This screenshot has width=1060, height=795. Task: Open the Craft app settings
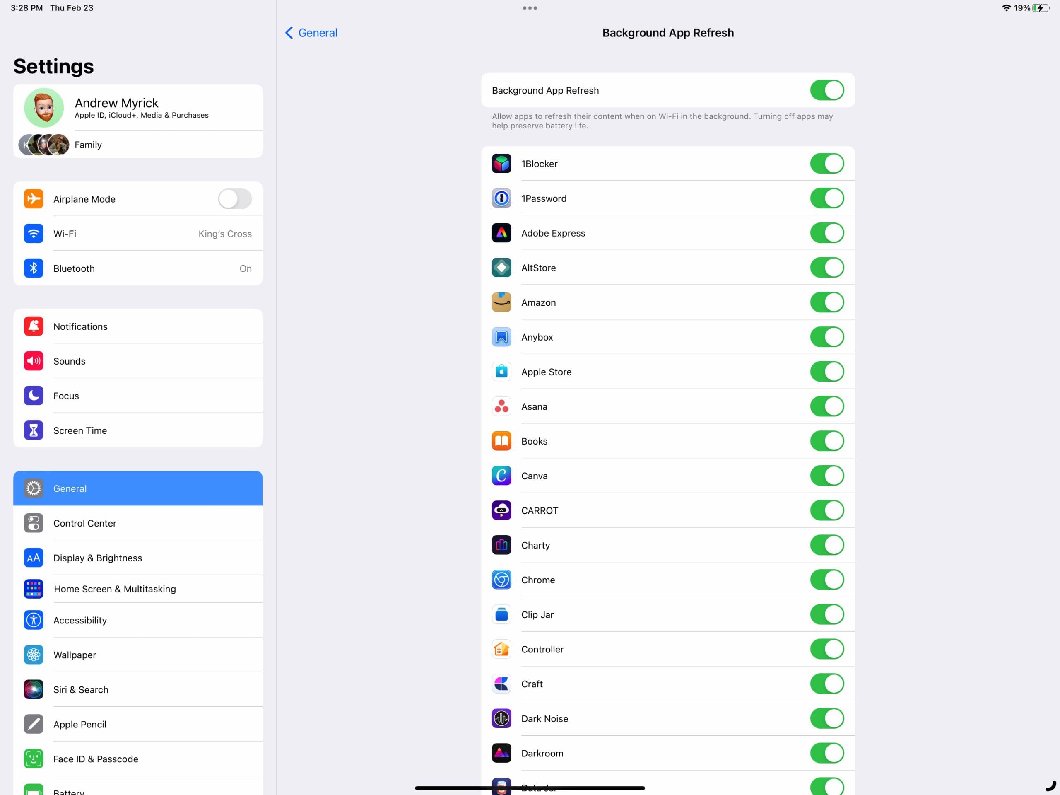coord(532,683)
